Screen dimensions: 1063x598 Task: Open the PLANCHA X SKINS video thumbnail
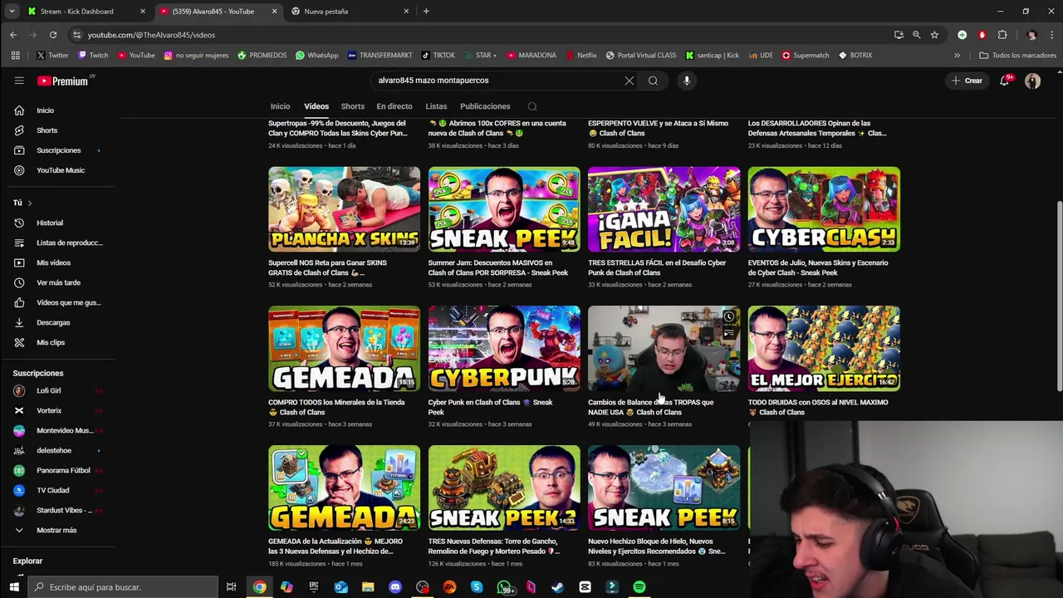344,209
